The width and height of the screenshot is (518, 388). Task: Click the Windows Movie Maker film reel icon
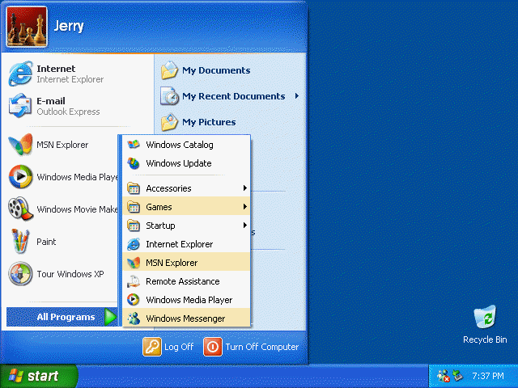20,209
